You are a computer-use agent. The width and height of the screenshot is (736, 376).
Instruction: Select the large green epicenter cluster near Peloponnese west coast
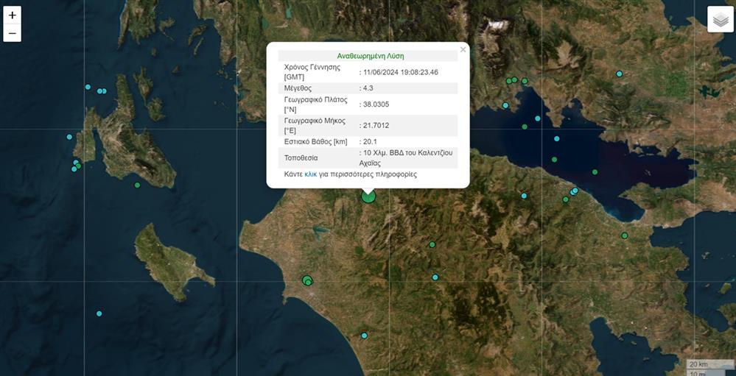(x=307, y=280)
